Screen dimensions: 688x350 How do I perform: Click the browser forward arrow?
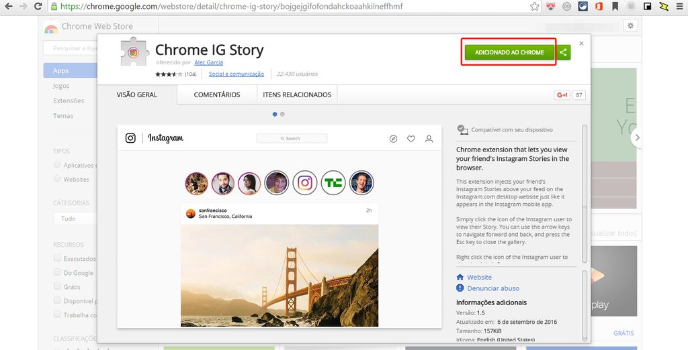24,6
